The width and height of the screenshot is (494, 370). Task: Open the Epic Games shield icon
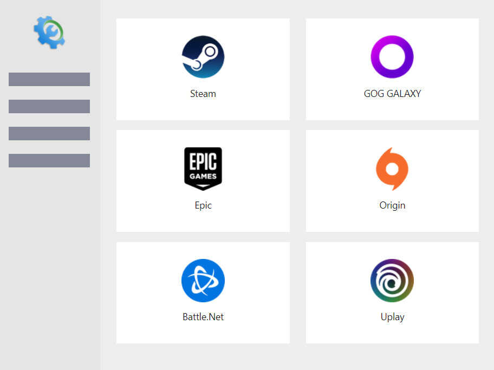pyautogui.click(x=203, y=168)
